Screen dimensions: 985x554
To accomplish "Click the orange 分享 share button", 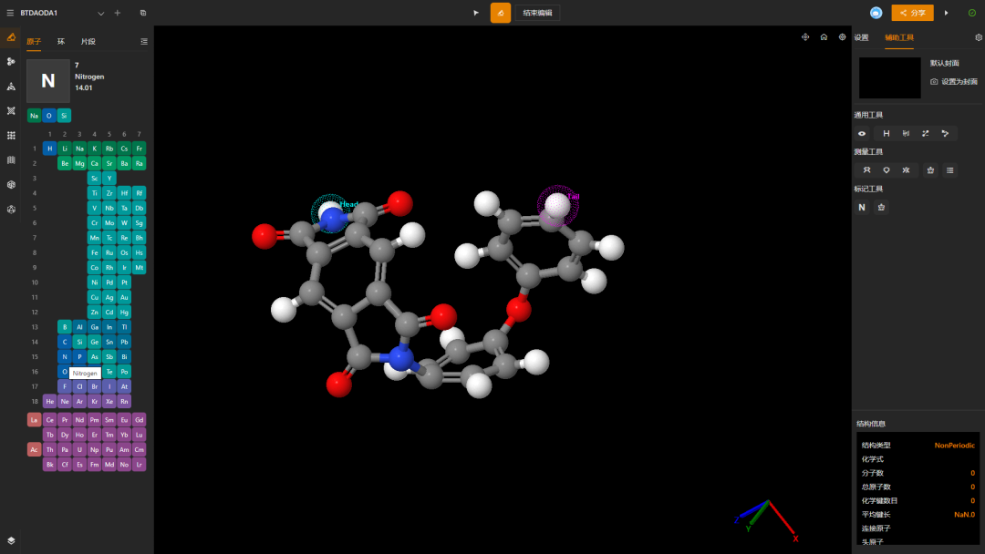I will tap(912, 13).
